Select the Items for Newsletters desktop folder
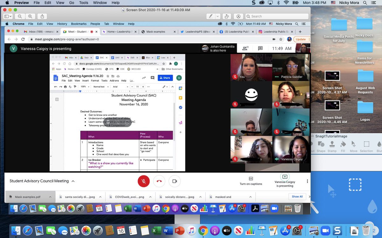Viewport: 382px width, 238px height. click(364, 52)
